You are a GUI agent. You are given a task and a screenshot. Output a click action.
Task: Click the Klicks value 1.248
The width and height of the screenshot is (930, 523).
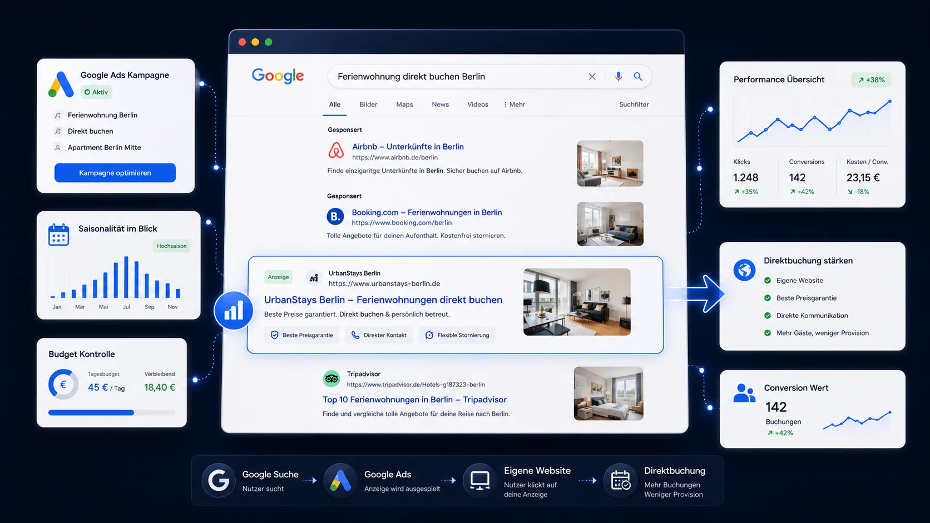(745, 178)
